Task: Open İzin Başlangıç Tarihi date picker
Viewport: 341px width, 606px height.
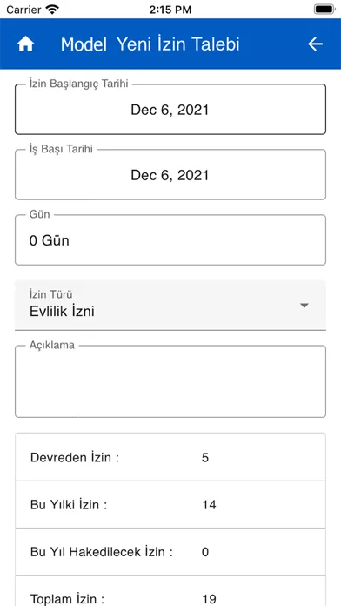Action: 170,110
